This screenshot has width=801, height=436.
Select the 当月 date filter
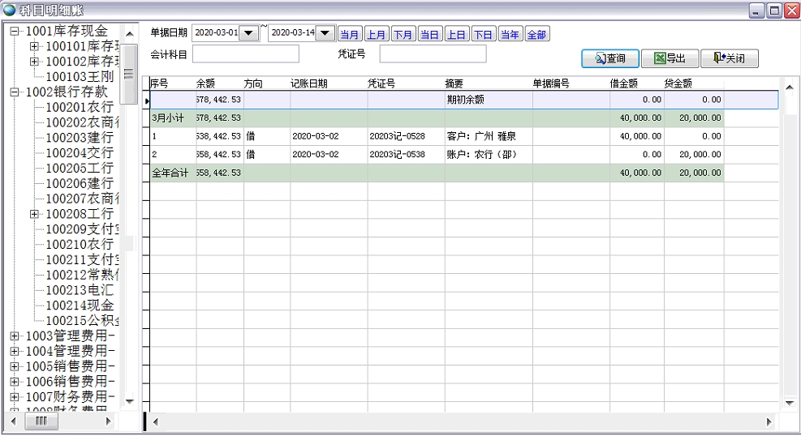click(349, 34)
